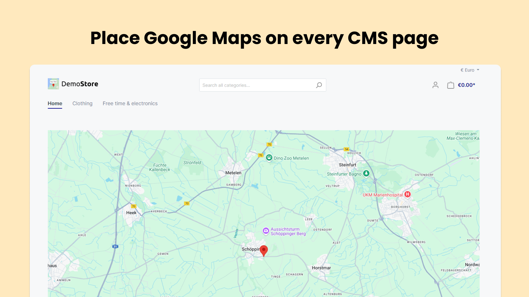Viewport: 529px width, 297px height.
Task: Open the Clothing category
Action: click(82, 103)
